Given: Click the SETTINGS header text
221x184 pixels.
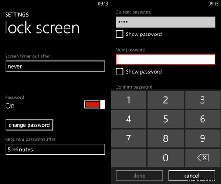Looking at the screenshot, I should click(x=17, y=15).
